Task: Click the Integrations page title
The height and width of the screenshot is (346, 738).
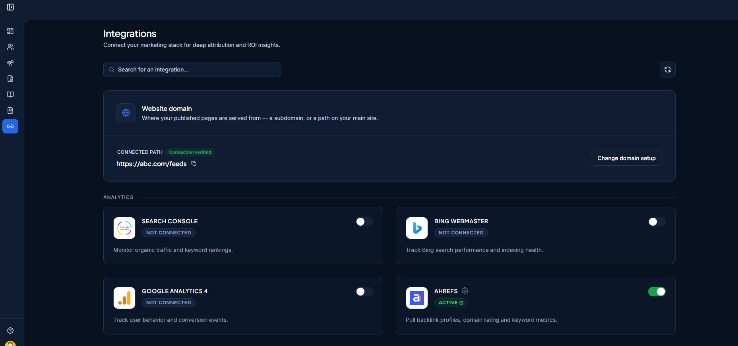Action: point(130,34)
